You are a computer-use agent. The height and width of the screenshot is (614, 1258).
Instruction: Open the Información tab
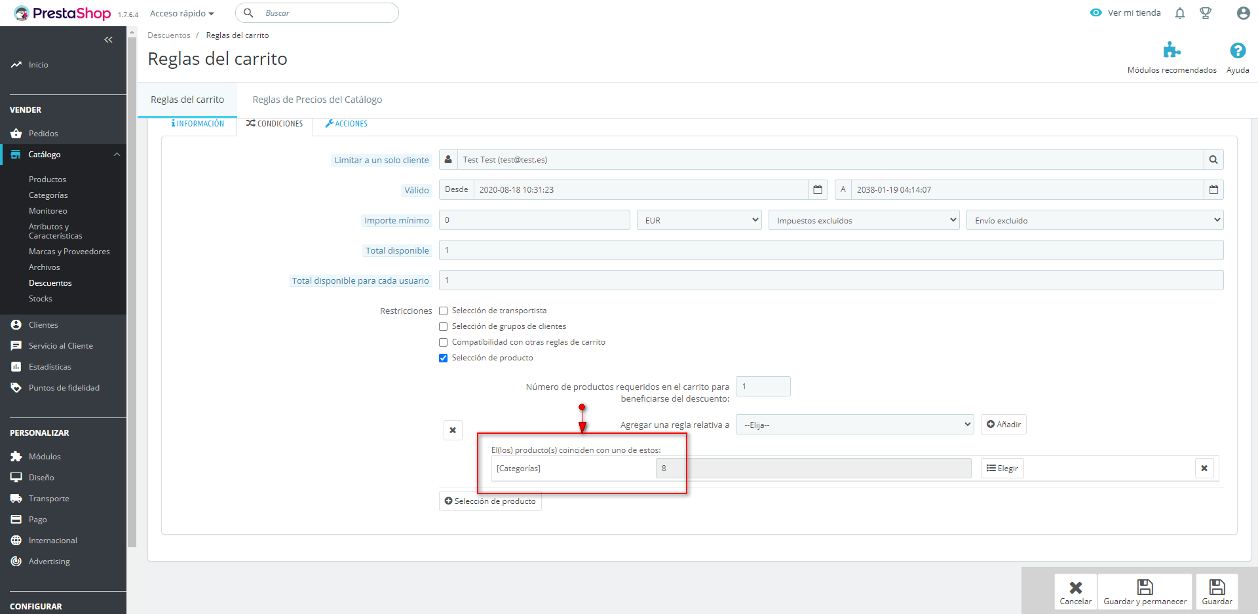[x=198, y=124]
